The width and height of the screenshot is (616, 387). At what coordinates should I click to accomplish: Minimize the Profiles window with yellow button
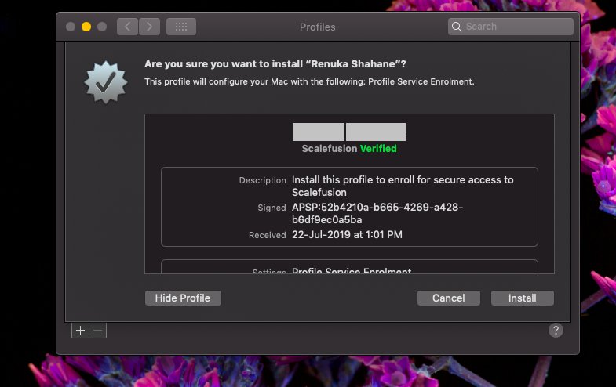tap(86, 27)
